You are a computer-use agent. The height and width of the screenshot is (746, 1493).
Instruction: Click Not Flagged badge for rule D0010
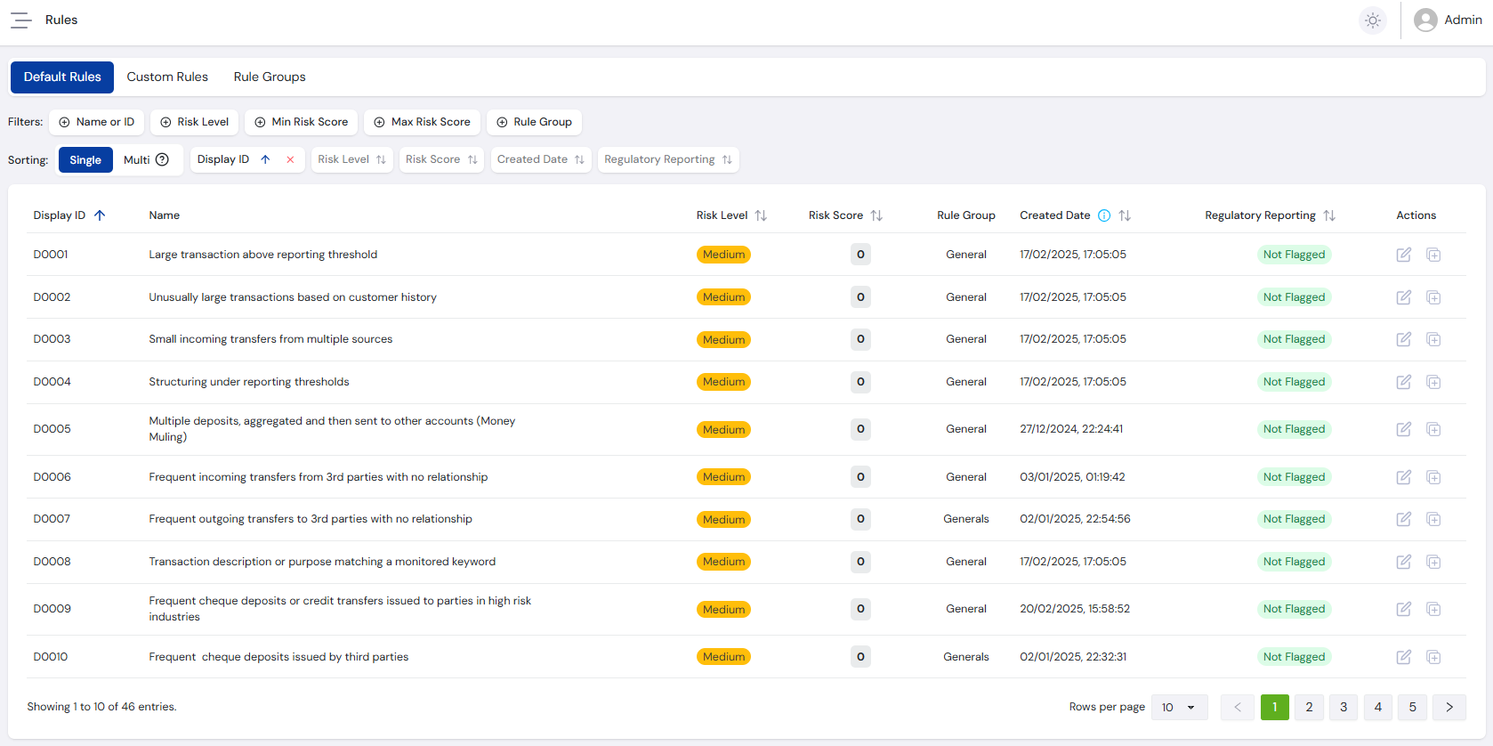pos(1294,657)
